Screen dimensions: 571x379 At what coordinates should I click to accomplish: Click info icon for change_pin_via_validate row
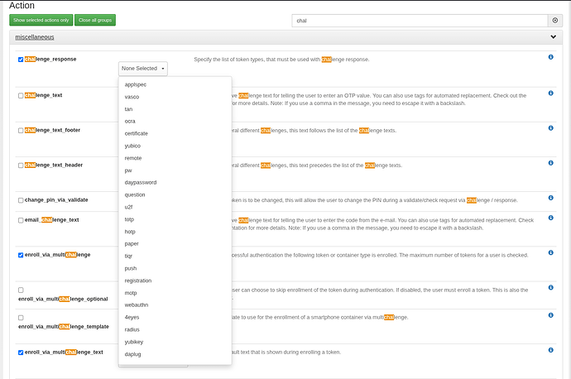(551, 198)
